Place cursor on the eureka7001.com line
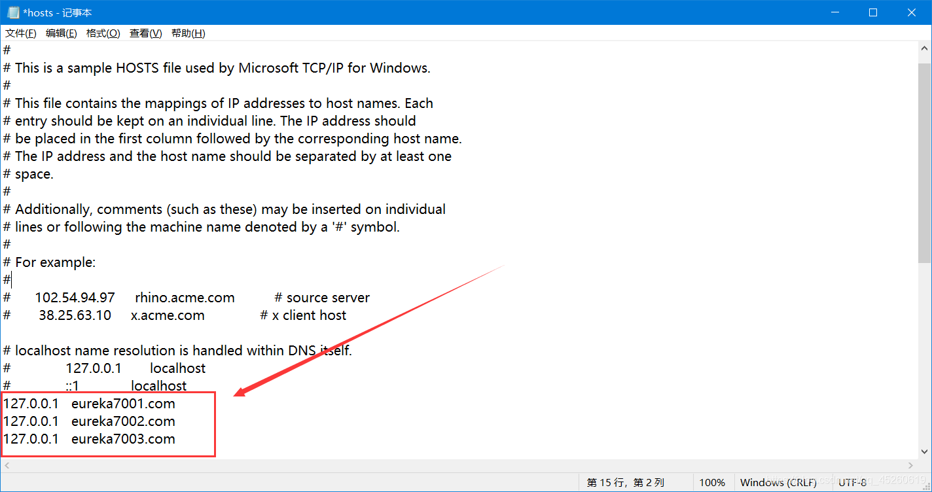The image size is (932, 492). tap(89, 404)
